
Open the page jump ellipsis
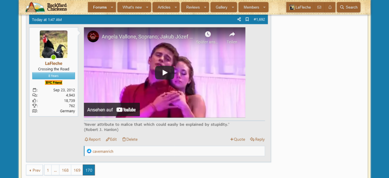tap(55, 170)
